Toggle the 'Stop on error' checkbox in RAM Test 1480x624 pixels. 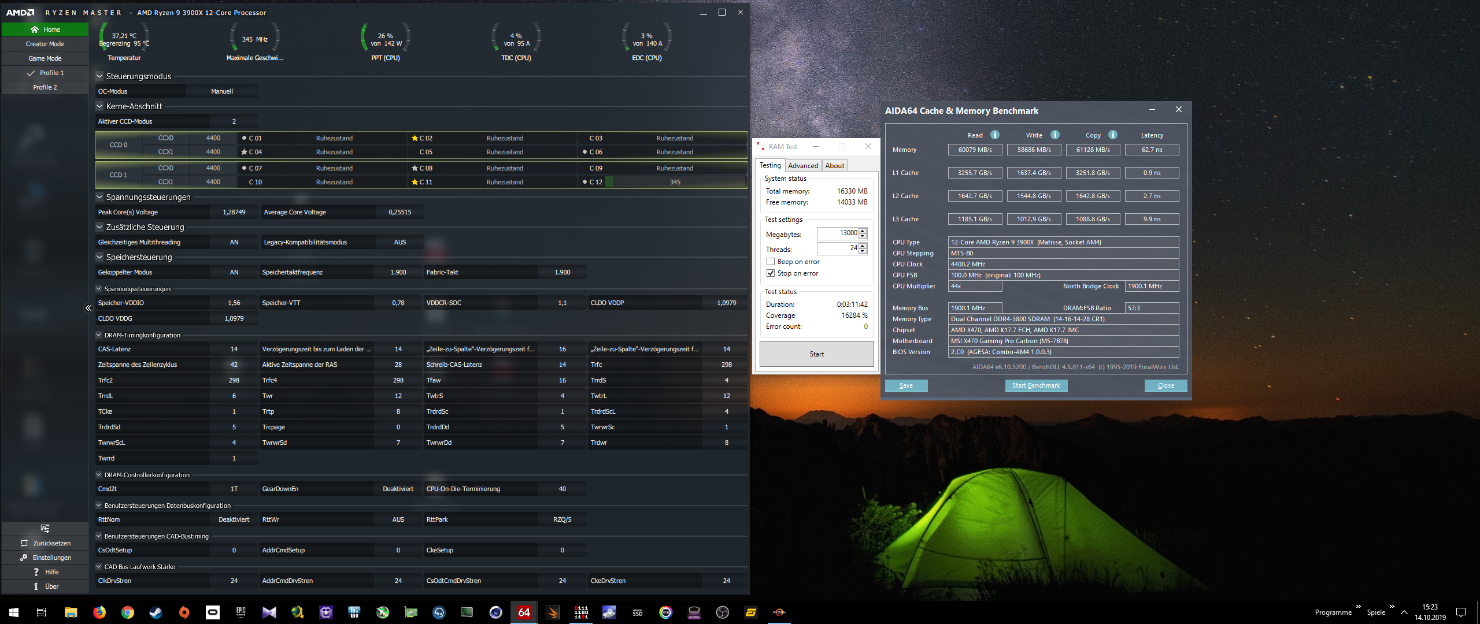pos(769,272)
